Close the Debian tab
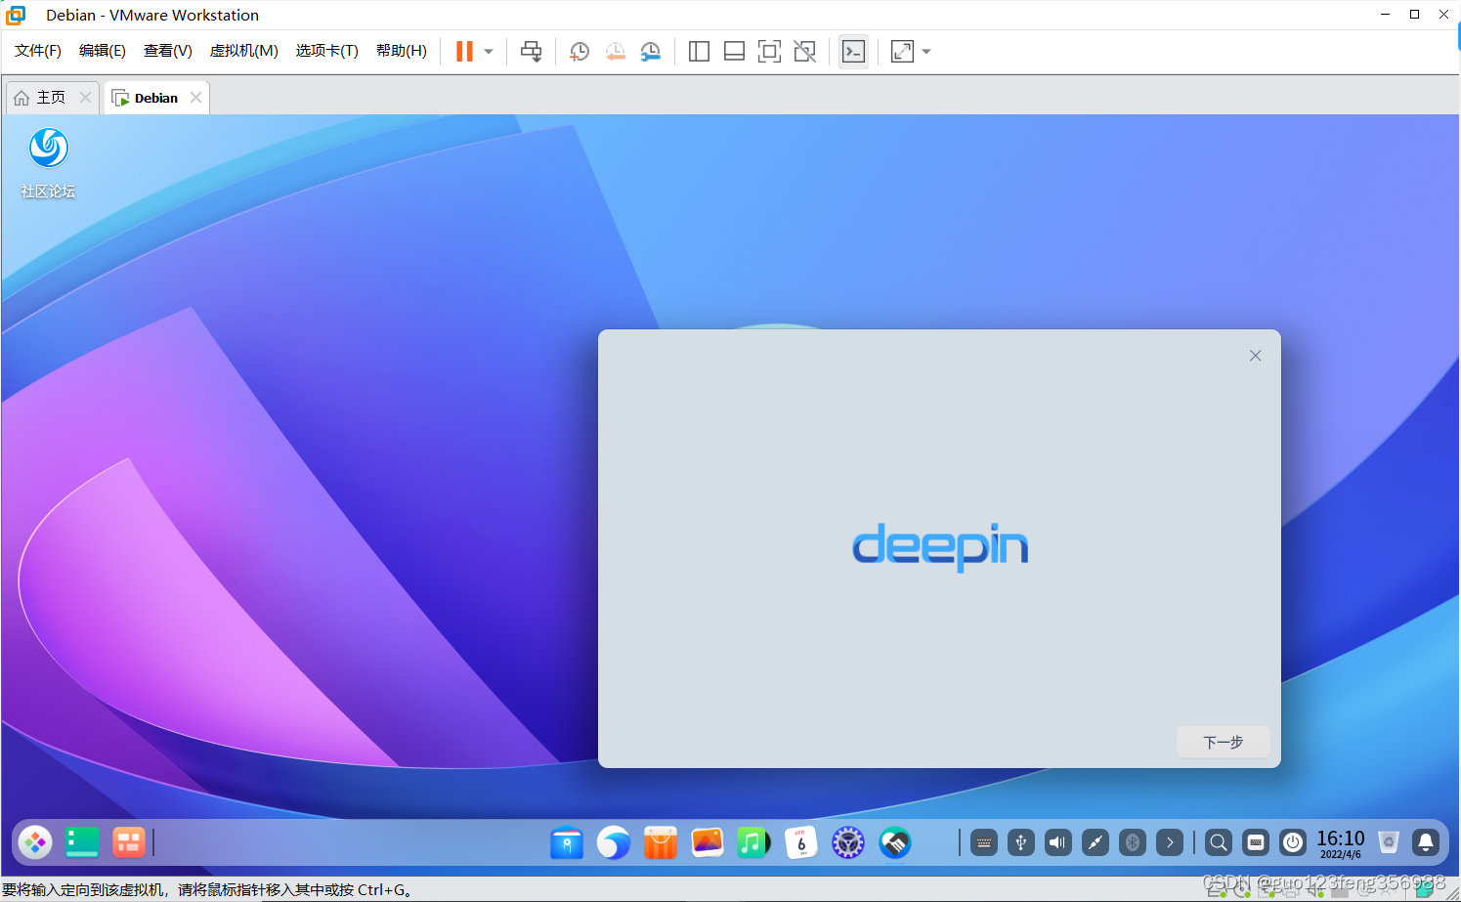The width and height of the screenshot is (1461, 902). click(x=195, y=98)
